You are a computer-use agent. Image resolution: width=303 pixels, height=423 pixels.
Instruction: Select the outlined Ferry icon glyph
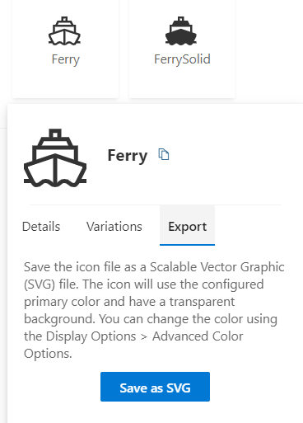point(64,31)
